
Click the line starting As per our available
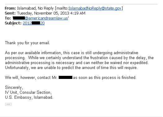click(71, 53)
